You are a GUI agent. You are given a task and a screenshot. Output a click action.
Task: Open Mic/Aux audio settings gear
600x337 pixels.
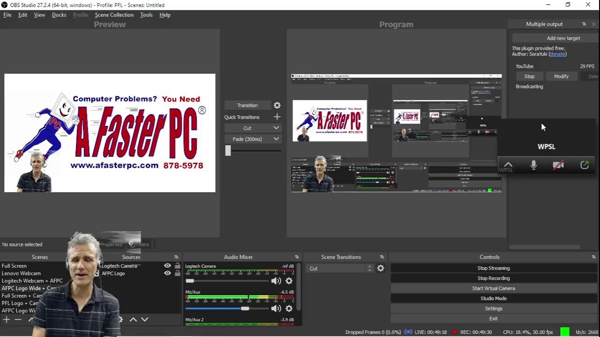coord(289,308)
